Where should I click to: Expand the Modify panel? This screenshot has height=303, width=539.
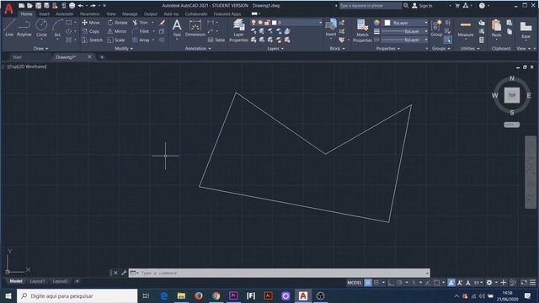click(124, 49)
